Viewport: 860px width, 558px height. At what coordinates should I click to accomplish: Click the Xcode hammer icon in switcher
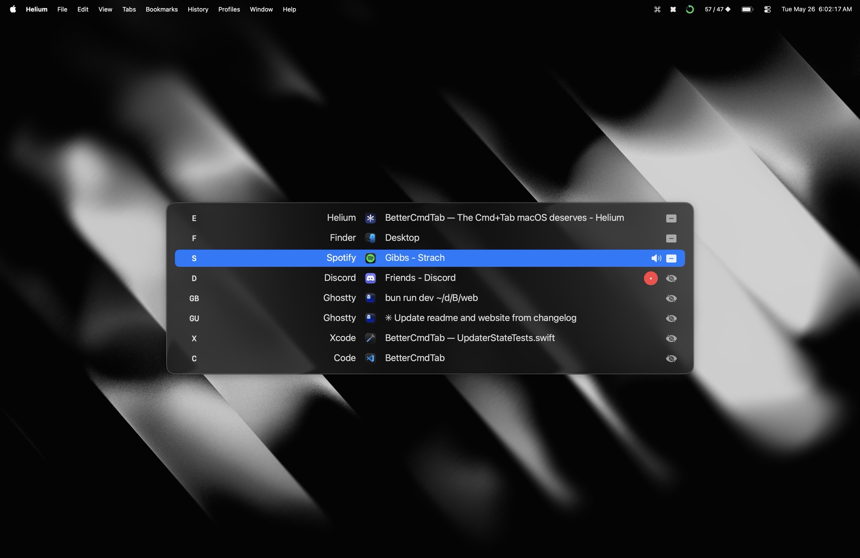(370, 338)
